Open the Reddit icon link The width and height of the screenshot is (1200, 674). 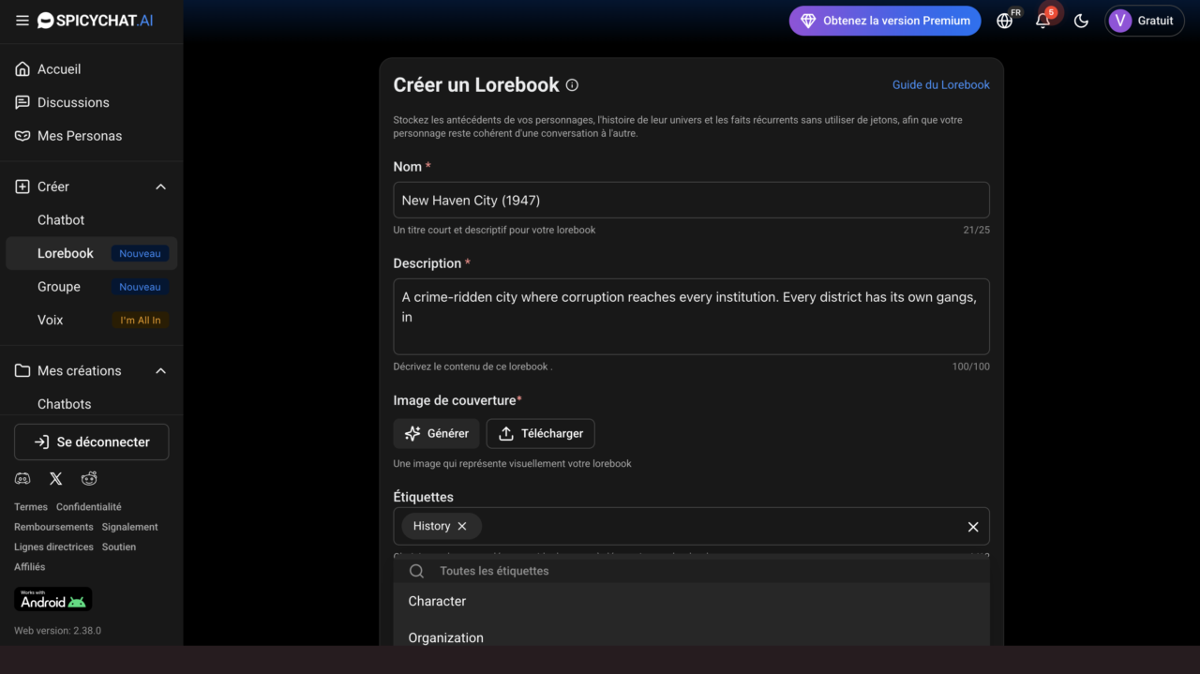[x=89, y=479]
